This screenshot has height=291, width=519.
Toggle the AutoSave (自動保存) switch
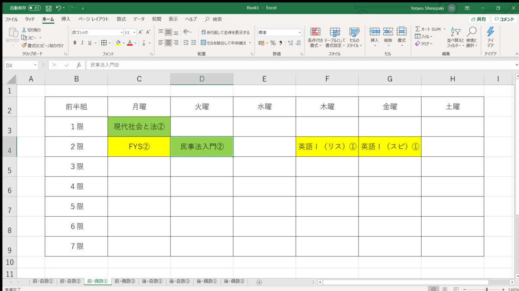coord(35,8)
